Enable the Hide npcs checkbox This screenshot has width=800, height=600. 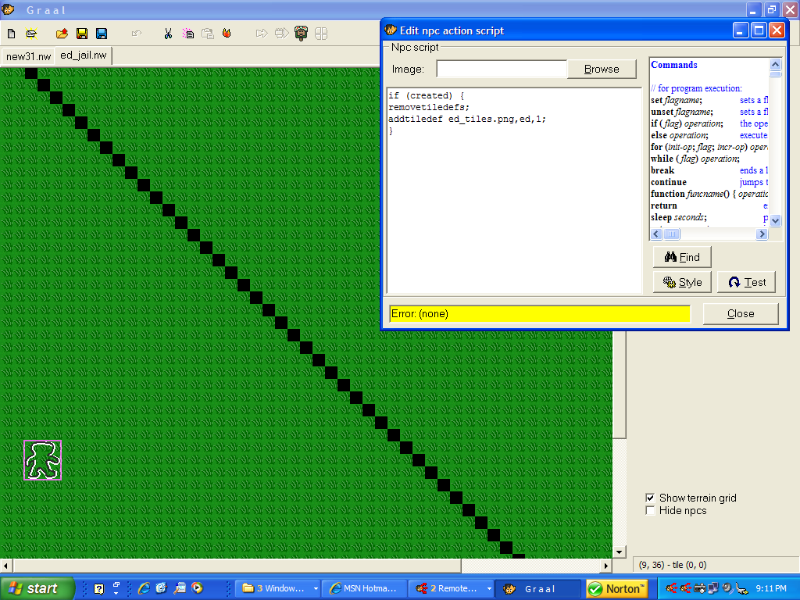650,511
